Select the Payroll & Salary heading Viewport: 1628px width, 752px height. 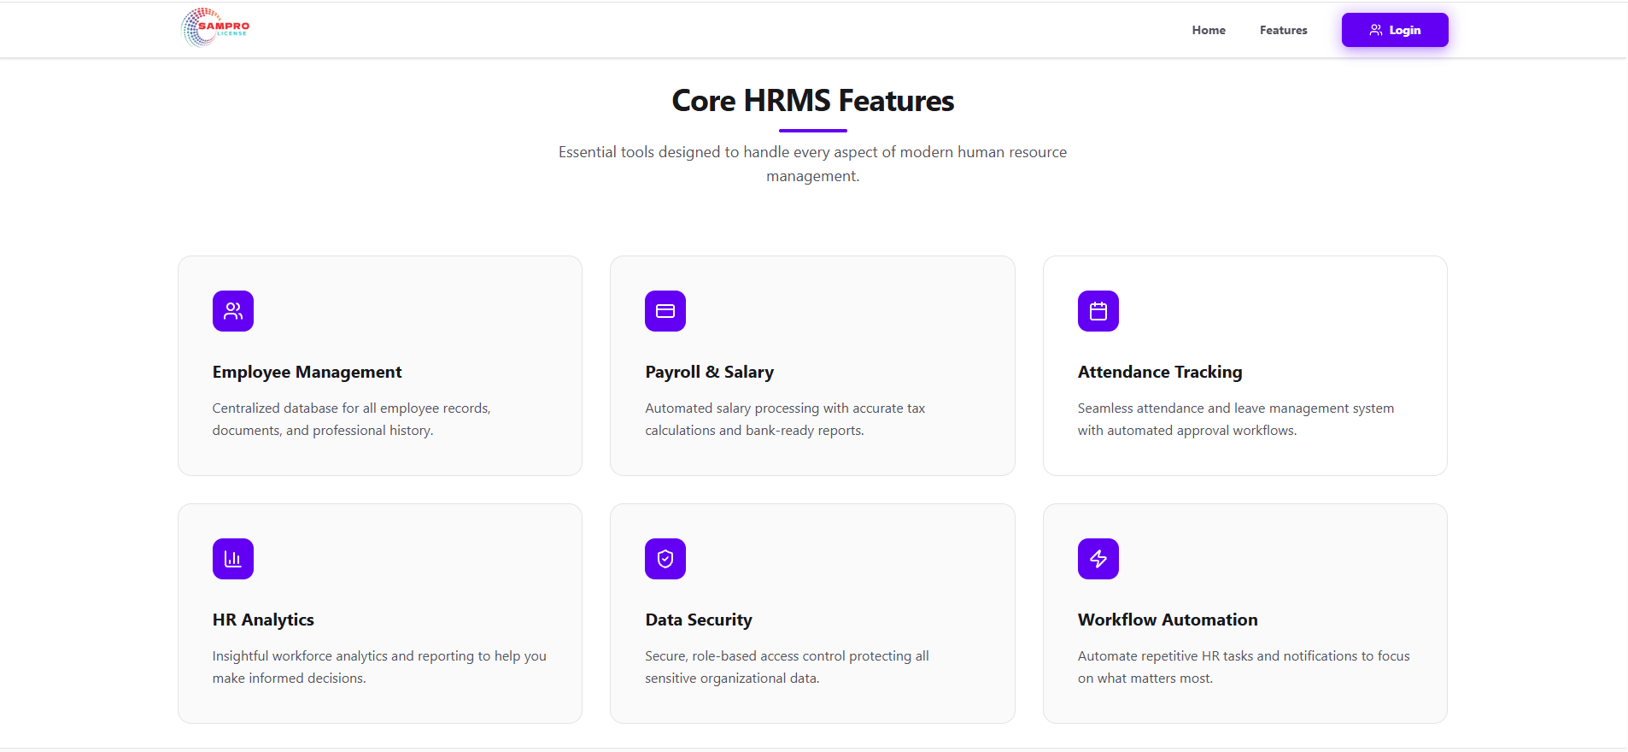[709, 372]
